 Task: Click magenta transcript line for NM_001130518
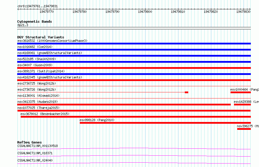pos(134,148)
